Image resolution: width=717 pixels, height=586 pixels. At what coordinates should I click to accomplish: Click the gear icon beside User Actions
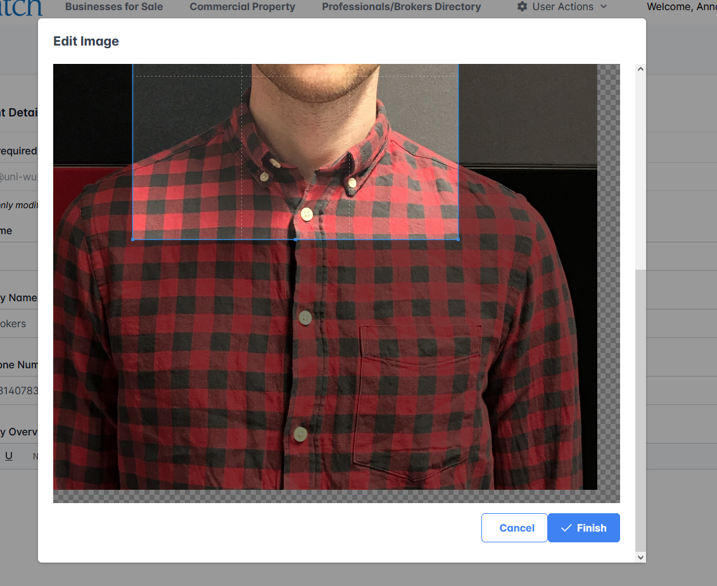click(x=522, y=7)
